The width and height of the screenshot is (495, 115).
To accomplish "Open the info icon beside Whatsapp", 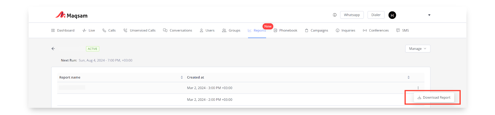I will point(334,15).
